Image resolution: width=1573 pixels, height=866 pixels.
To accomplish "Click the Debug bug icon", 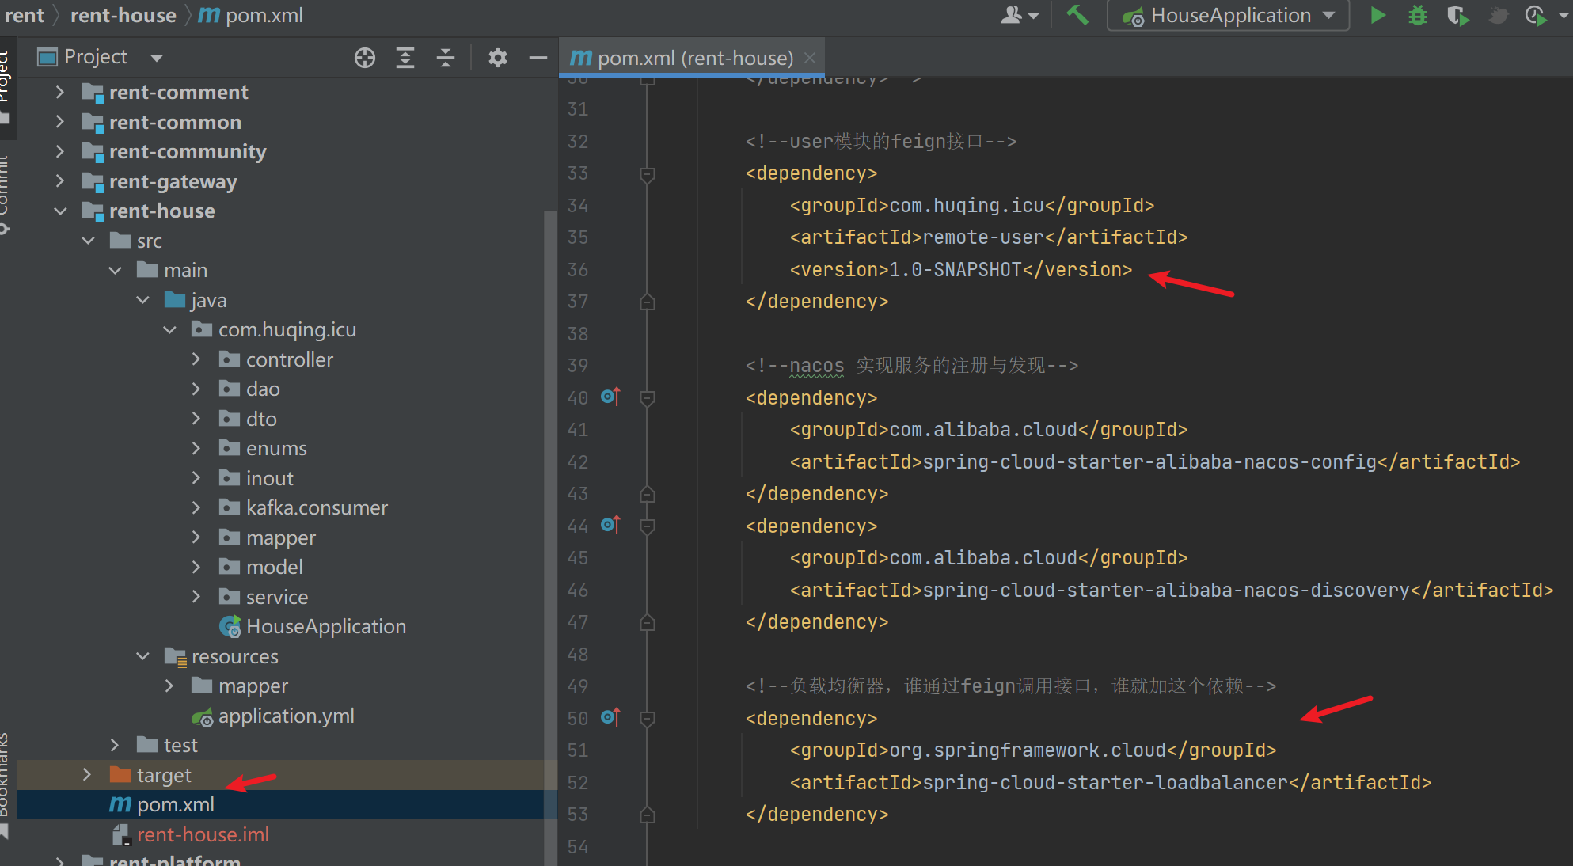I will pyautogui.click(x=1417, y=16).
